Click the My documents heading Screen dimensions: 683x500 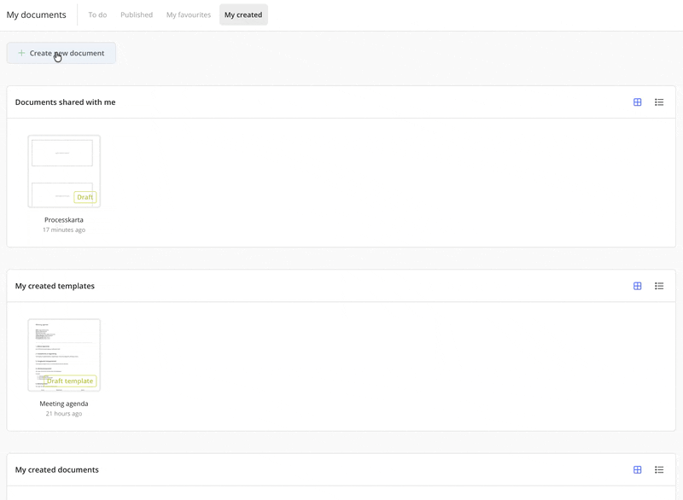[x=36, y=15]
